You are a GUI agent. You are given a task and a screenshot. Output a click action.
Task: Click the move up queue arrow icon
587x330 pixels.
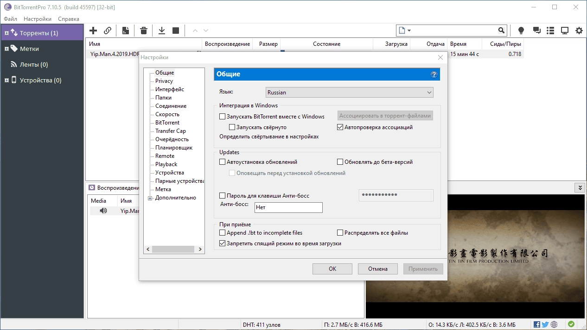[195, 31]
